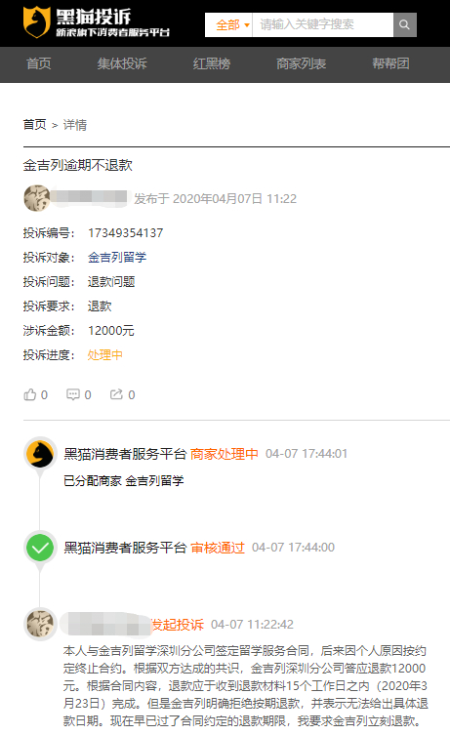The height and width of the screenshot is (735, 450).
Task: Click the 商家处理中 status label
Action: pos(225,454)
